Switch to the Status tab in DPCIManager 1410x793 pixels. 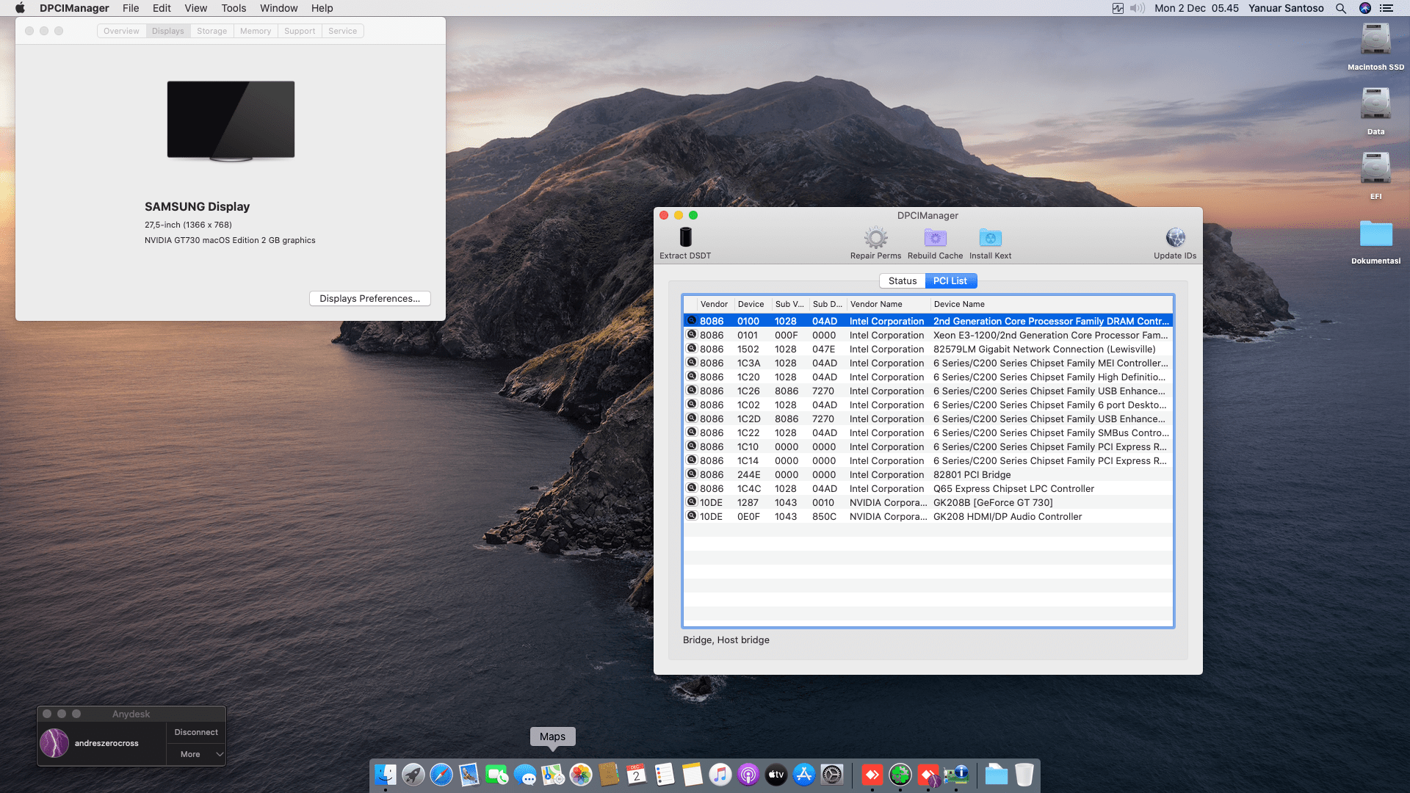(x=902, y=280)
